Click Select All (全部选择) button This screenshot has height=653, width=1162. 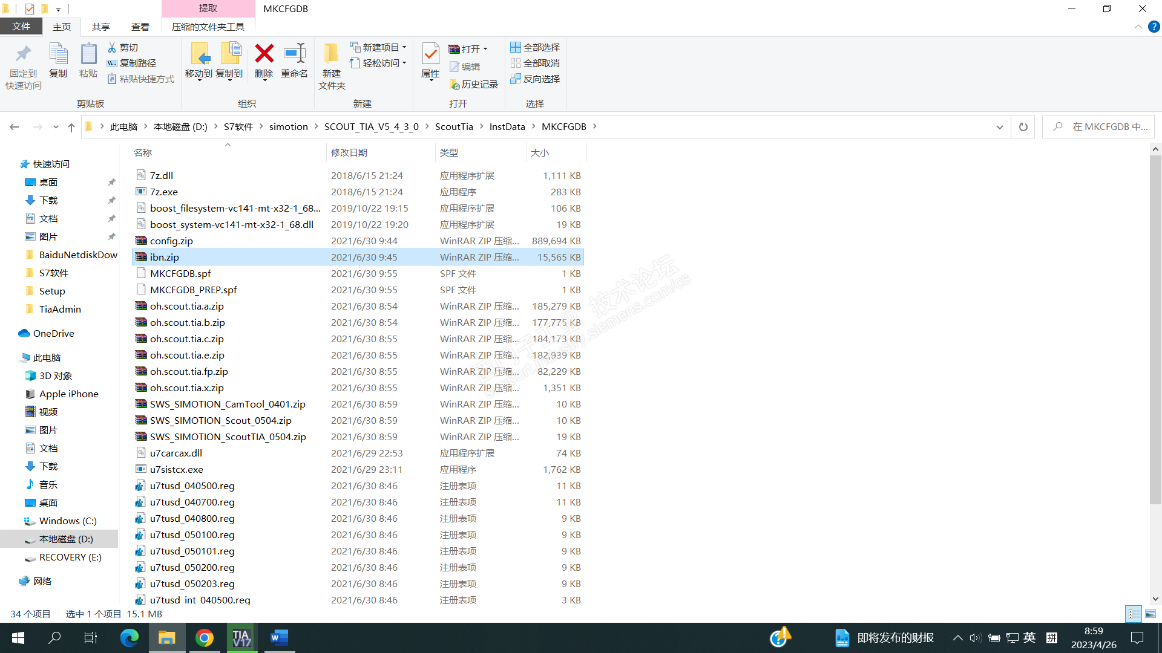[x=535, y=47]
